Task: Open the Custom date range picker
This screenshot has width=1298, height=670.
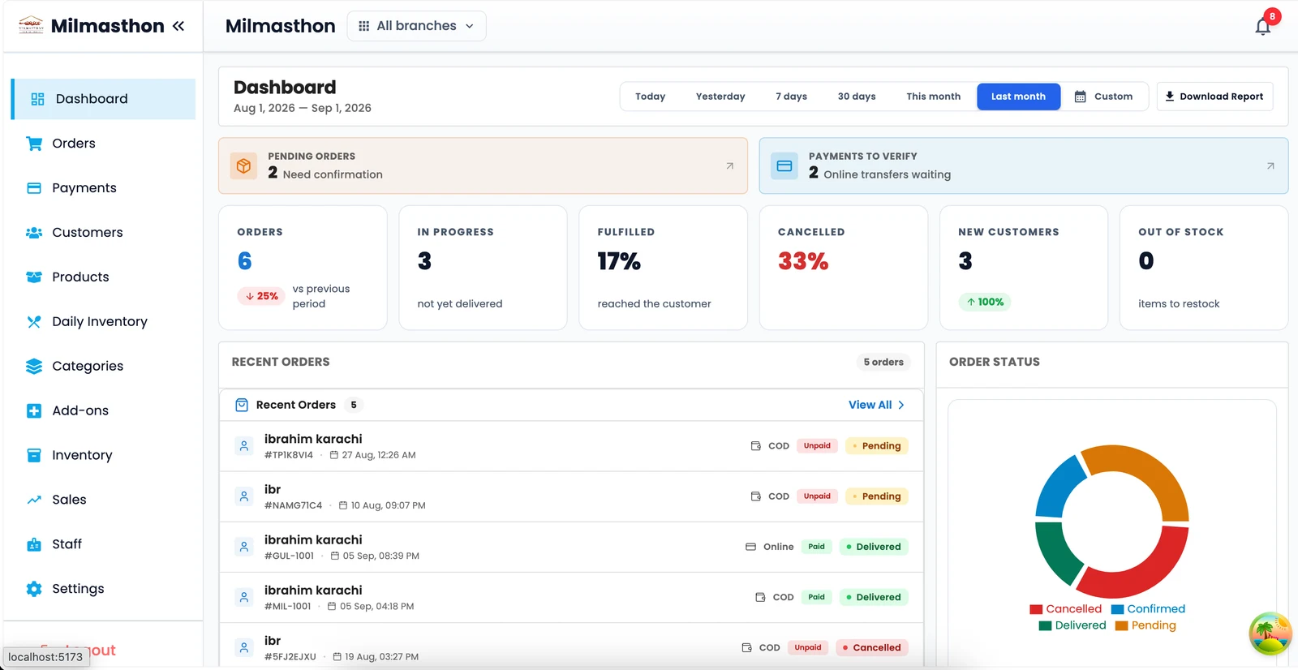Action: [x=1104, y=97]
